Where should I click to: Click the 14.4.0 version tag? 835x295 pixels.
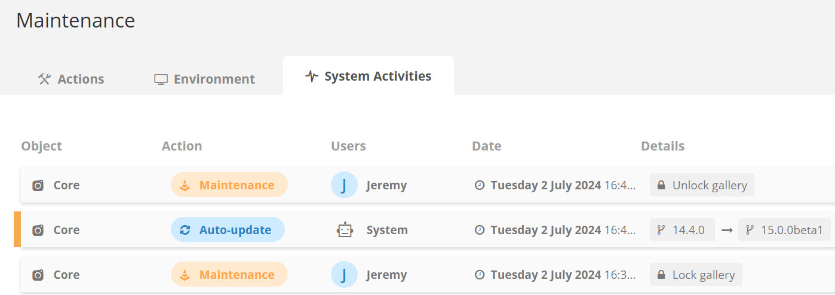tap(682, 230)
